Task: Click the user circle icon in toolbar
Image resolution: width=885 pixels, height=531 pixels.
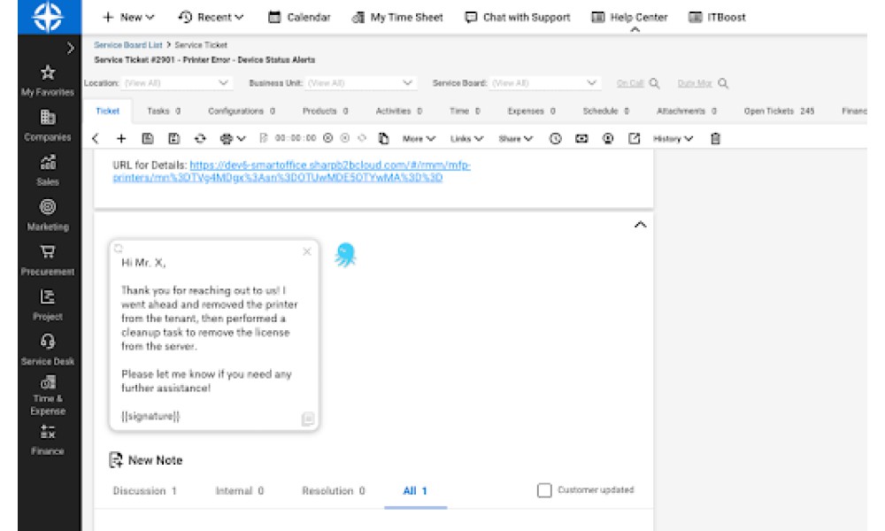Action: coord(608,138)
